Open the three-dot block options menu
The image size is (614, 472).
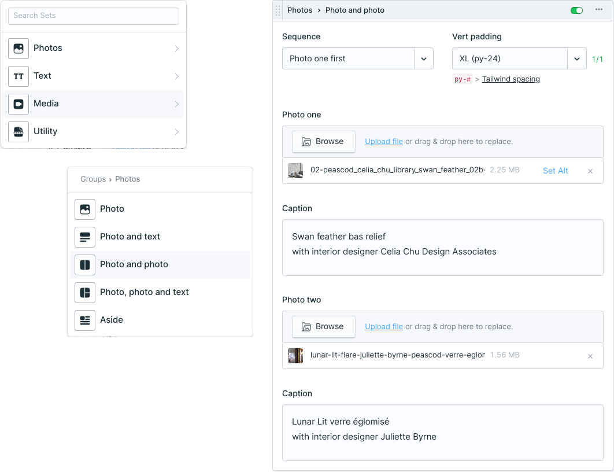click(x=599, y=10)
